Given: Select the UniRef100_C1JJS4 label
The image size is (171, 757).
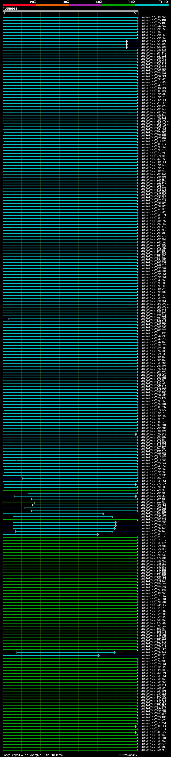Looking at the screenshot, I should point(153,502).
